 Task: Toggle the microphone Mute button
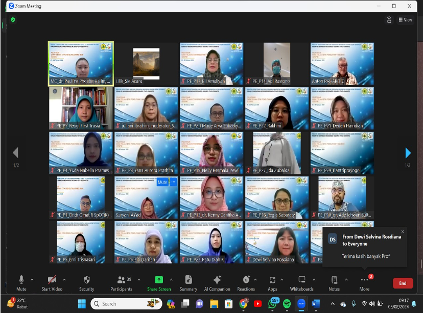click(21, 282)
